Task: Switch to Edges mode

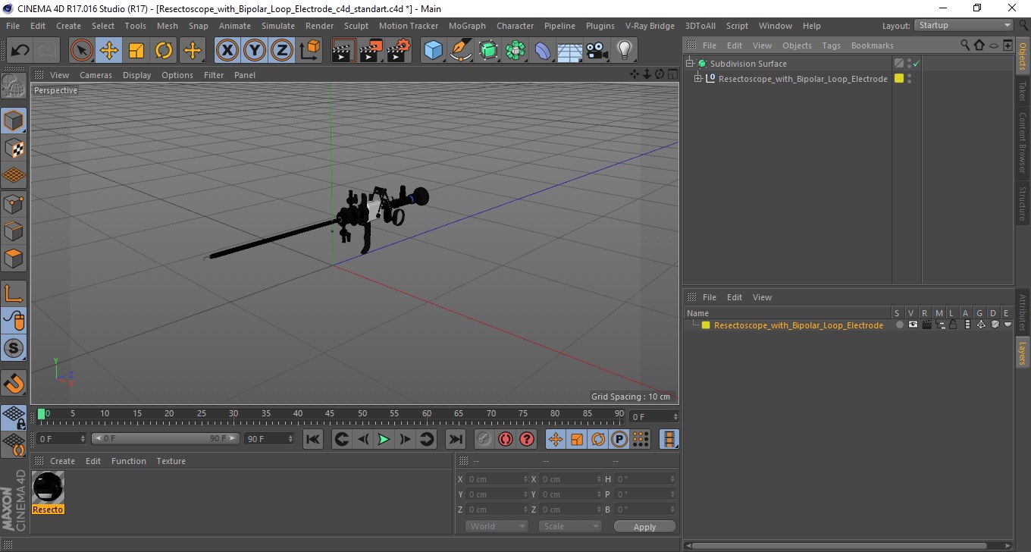Action: coord(14,231)
